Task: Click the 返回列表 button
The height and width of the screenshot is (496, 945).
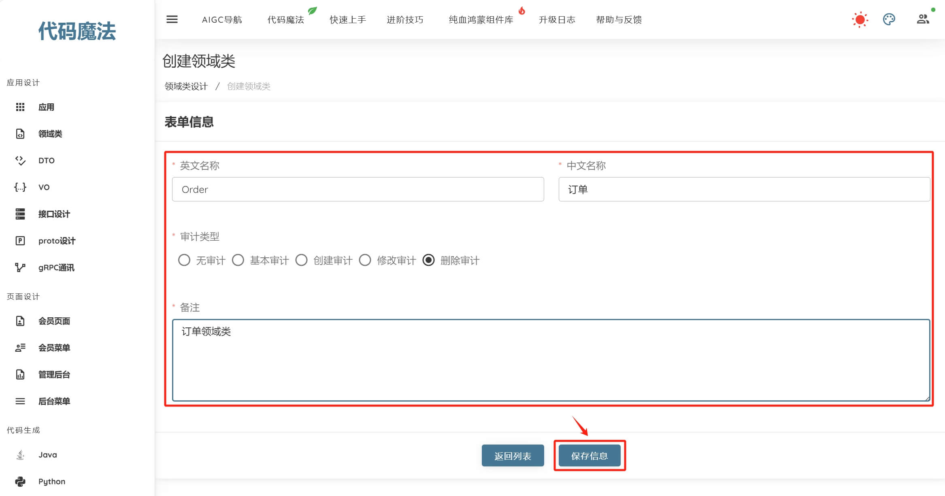Action: tap(513, 456)
